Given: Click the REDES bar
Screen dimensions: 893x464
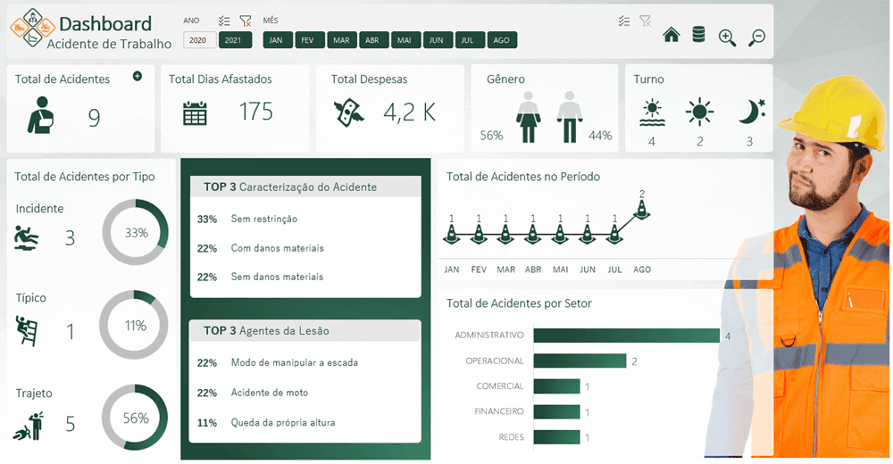Looking at the screenshot, I should pyautogui.click(x=556, y=437).
